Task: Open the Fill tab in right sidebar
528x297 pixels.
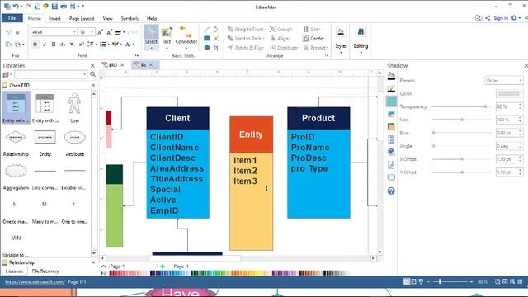Action: (x=391, y=76)
